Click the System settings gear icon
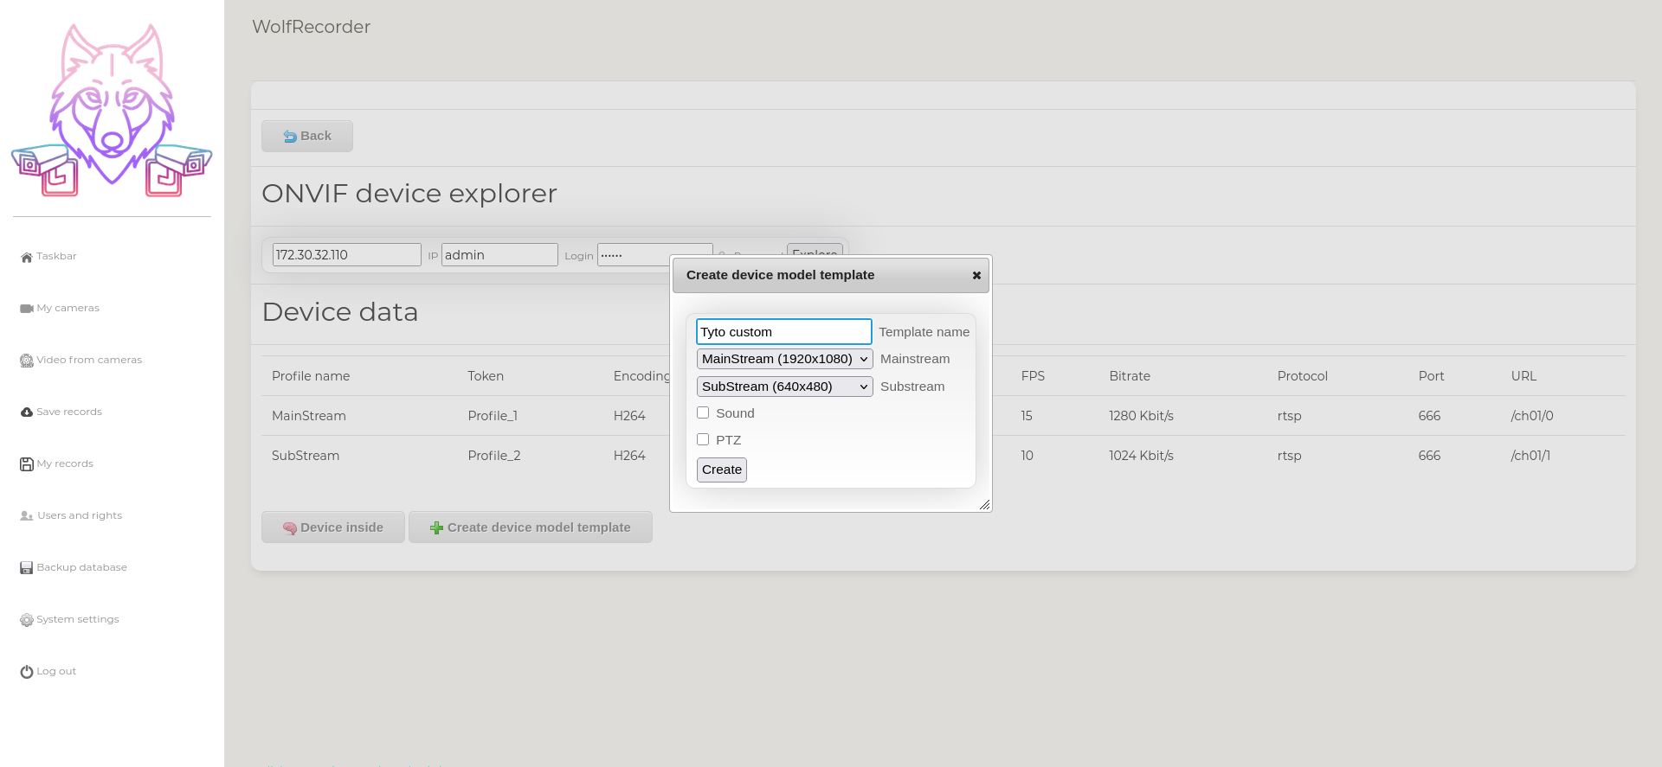The image size is (1662, 767). [26, 620]
